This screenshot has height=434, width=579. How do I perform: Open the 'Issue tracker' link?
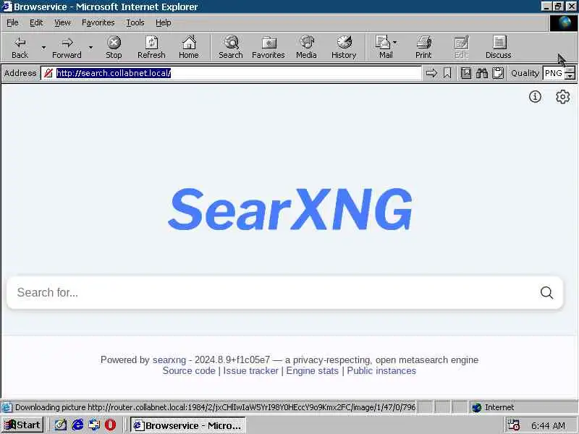tap(250, 371)
